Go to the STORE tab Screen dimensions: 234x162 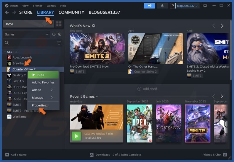coord(26,12)
